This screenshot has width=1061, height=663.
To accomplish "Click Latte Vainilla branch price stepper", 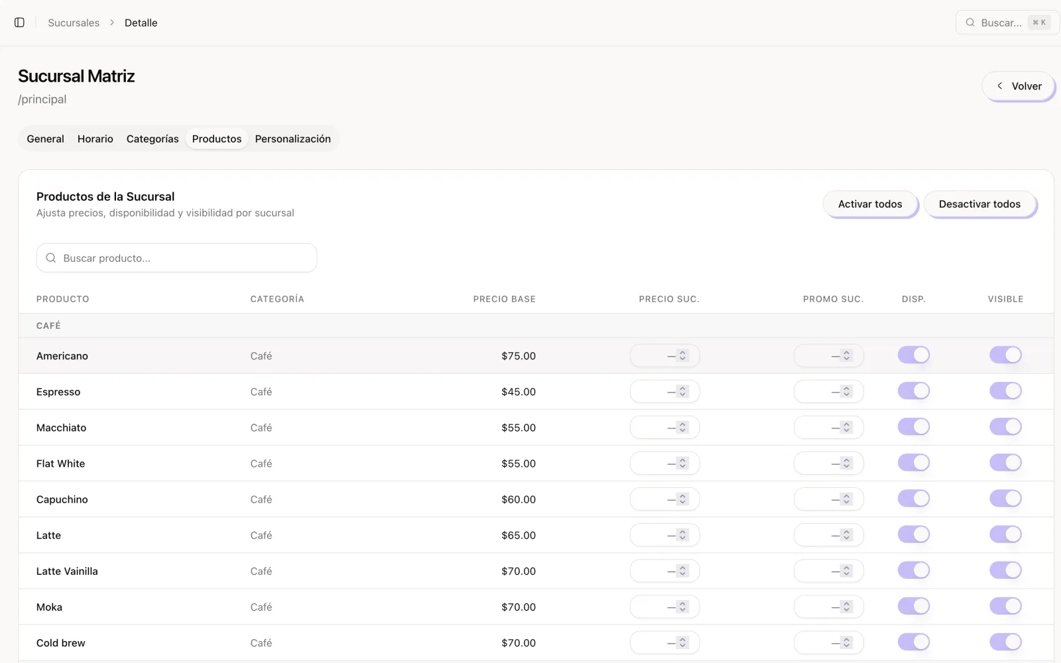I will [x=682, y=571].
